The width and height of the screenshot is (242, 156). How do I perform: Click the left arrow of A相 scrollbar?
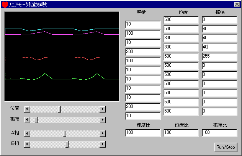pos(26,133)
